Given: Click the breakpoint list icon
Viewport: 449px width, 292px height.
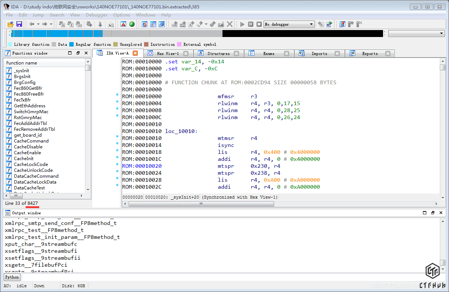Looking at the screenshot, I should pyautogui.click(x=342, y=24).
